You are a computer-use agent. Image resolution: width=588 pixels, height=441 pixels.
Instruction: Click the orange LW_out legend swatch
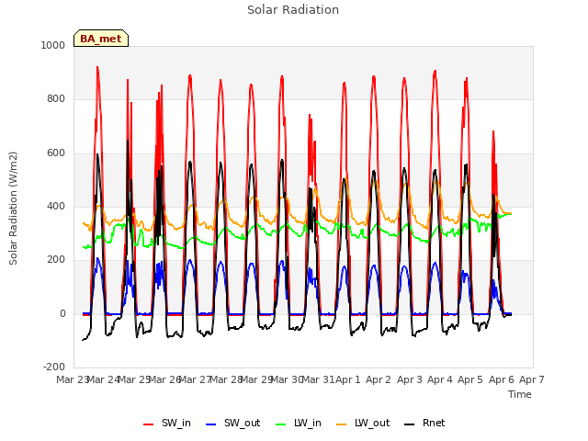pyautogui.click(x=341, y=424)
